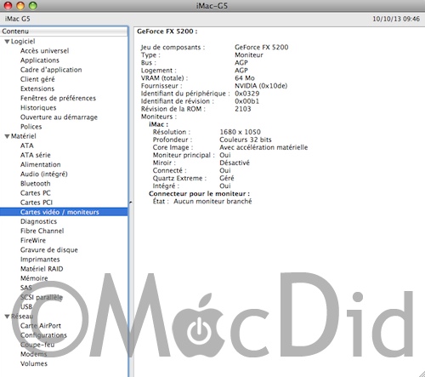Collapse the Logiciel section triangle
This screenshot has height=377, width=425.
click(7, 42)
